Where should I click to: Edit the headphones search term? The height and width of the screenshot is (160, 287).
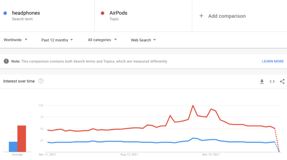26,13
